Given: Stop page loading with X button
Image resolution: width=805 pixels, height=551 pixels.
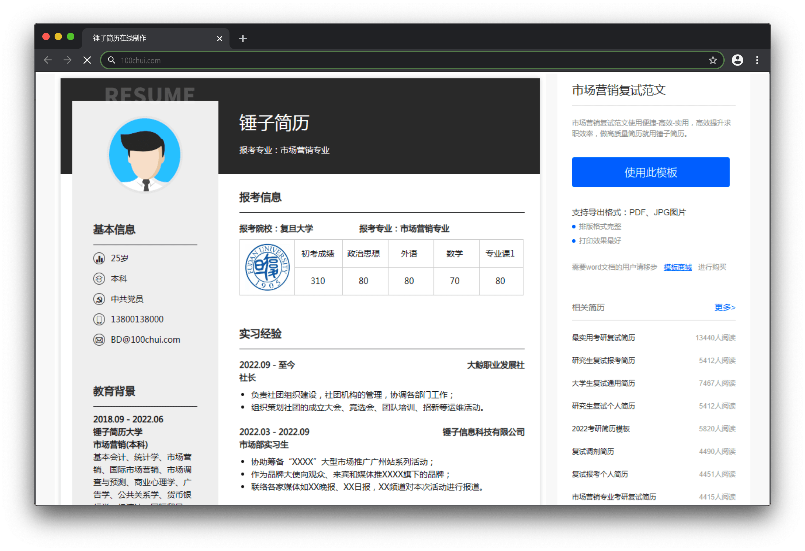Looking at the screenshot, I should click(x=87, y=60).
